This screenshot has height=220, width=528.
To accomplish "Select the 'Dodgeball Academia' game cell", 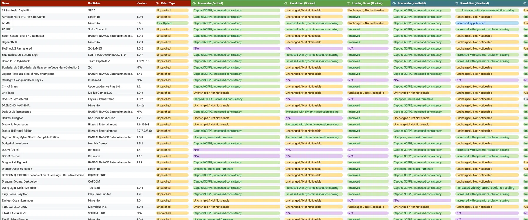I will tap(15, 144).
